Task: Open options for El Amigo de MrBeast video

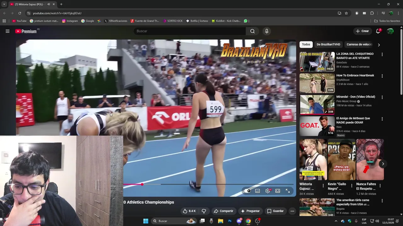Action: [382, 119]
